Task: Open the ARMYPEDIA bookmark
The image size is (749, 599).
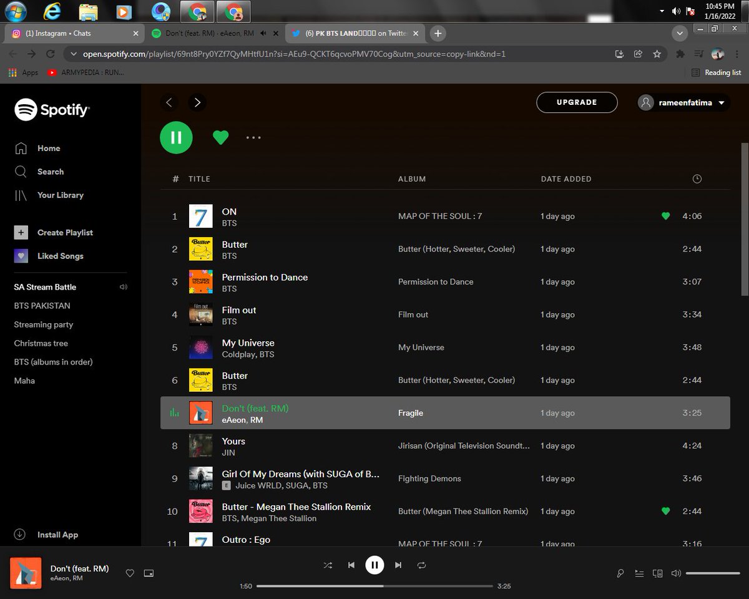Action: pyautogui.click(x=86, y=72)
